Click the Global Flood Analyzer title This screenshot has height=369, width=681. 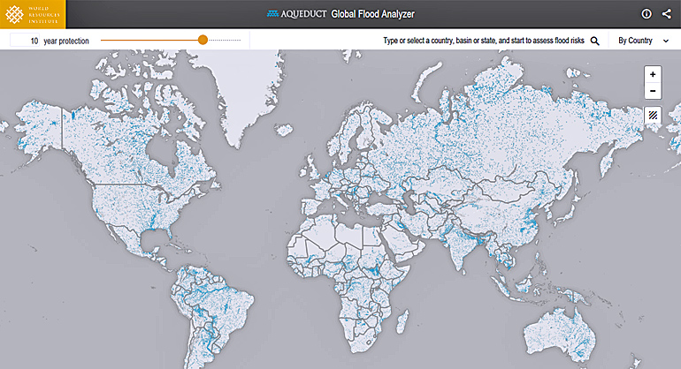point(372,14)
